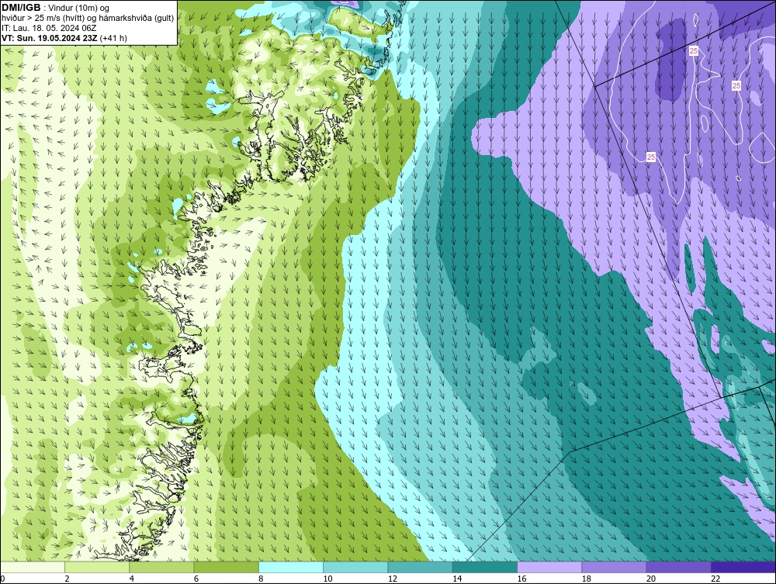
Task: Select the 18–20 m/s purple legend swatch
Action: [x=614, y=567]
